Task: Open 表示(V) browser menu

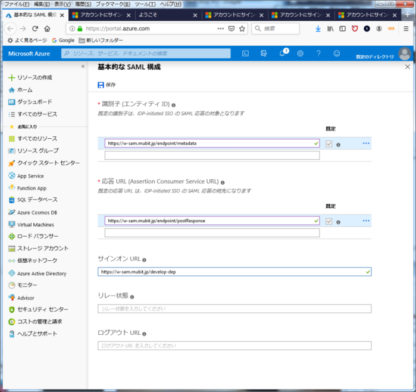Action: pyautogui.click(x=62, y=4)
